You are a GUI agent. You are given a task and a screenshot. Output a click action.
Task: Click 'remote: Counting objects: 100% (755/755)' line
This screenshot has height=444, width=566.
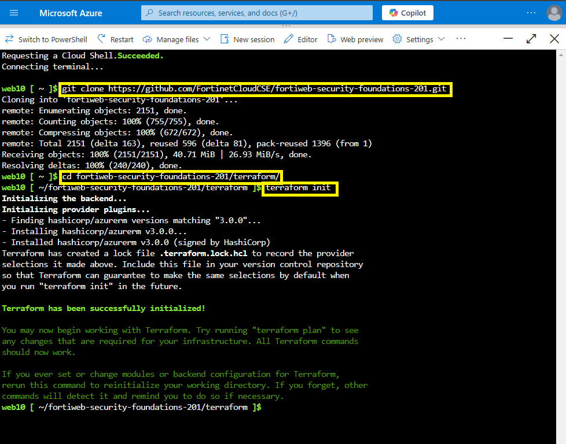click(111, 121)
